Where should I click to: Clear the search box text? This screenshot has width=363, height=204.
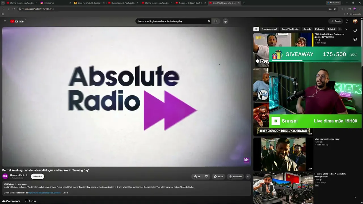coord(209,21)
